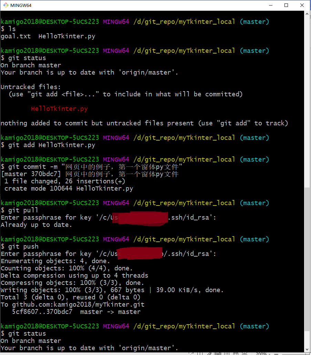Click 'To github.com:kamigo2018/myTkinter.git' line
Image resolution: width=311 pixels, height=355 pixels.
[73, 305]
